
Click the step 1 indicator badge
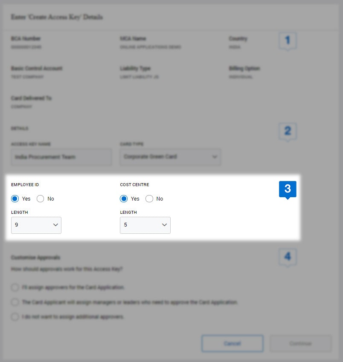tap(288, 40)
